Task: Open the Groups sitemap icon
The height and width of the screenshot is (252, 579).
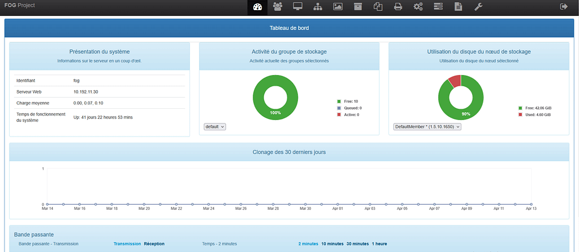Action: (317, 7)
